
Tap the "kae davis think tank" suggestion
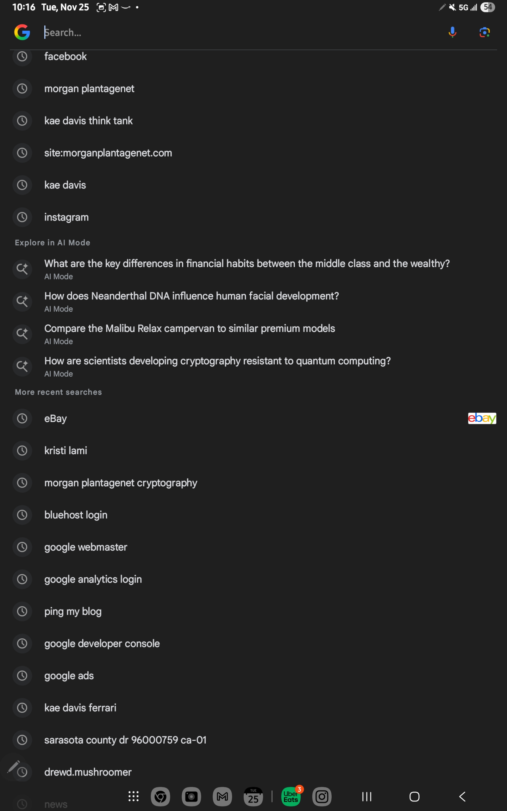click(89, 121)
